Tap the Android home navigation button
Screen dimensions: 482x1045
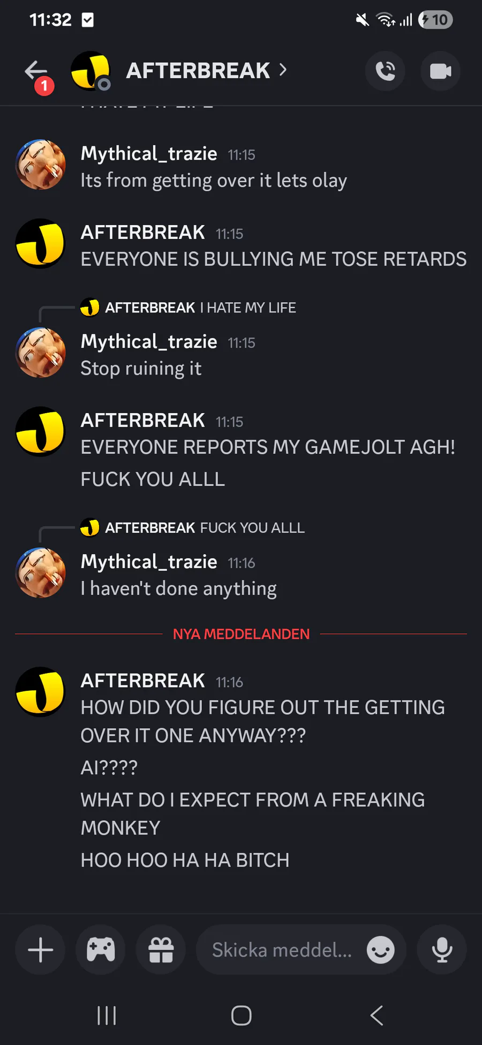pyautogui.click(x=241, y=1016)
